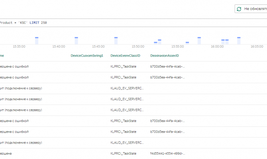This screenshot has width=267, height=159.
Task: Click the DestinationAssetID column header
Action: tap(164, 56)
